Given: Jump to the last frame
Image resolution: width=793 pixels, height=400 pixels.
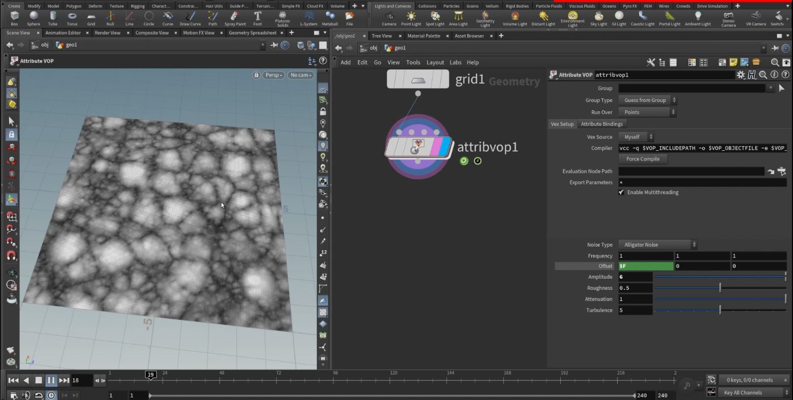Looking at the screenshot, I should point(64,380).
